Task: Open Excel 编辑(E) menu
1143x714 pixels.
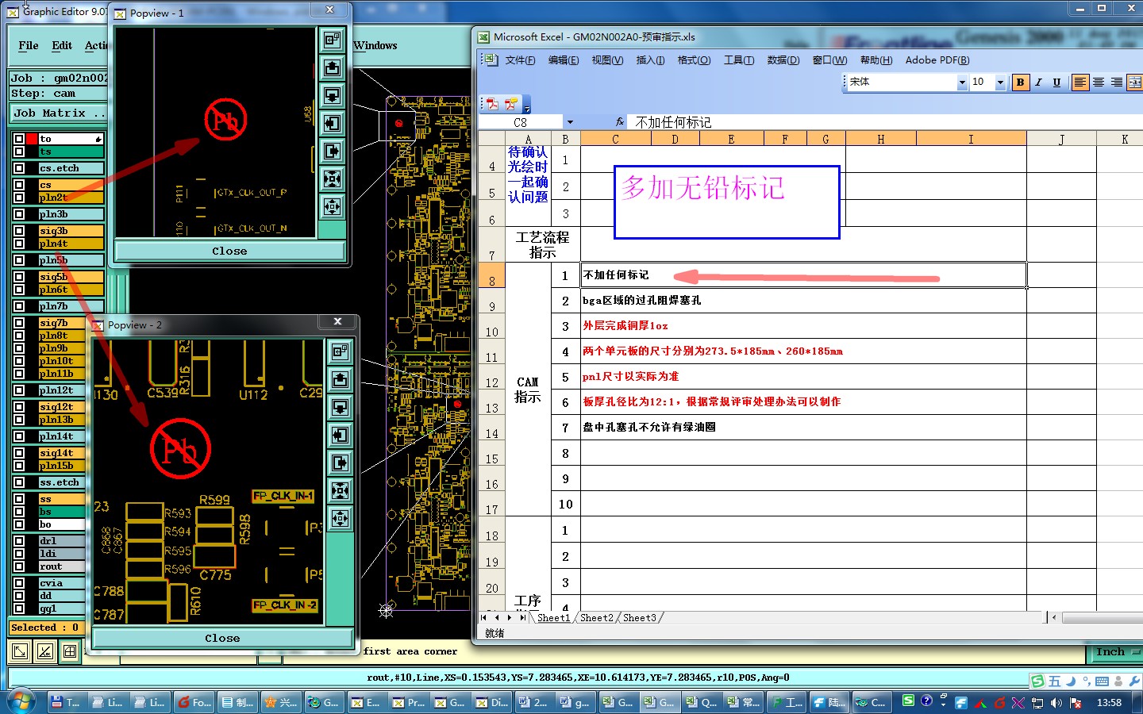Action: (563, 60)
